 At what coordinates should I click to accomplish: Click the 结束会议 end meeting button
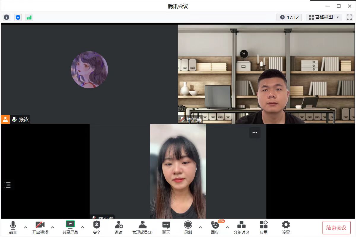336,228
